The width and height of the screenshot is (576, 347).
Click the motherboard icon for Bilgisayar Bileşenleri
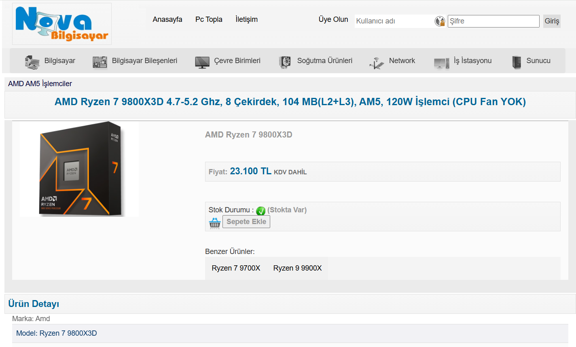[x=100, y=62]
